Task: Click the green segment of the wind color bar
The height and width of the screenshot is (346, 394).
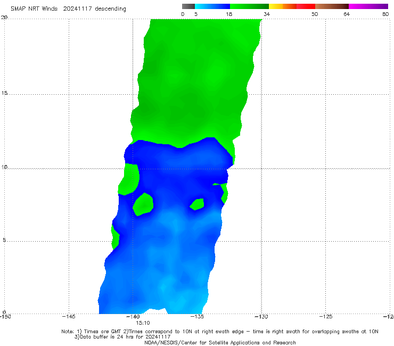Action: pyautogui.click(x=249, y=6)
